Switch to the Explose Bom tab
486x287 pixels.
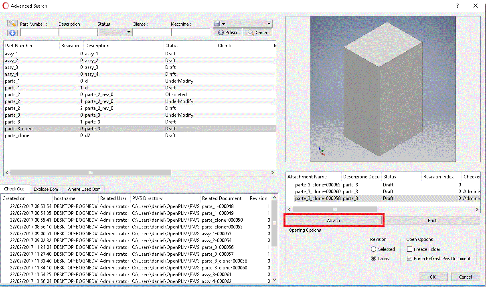click(x=45, y=189)
